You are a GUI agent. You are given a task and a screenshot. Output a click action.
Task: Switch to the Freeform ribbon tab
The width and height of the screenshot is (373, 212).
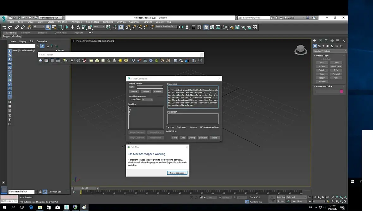(x=26, y=33)
